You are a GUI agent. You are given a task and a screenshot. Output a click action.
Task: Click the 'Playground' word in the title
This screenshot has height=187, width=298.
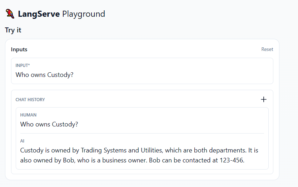(x=84, y=14)
